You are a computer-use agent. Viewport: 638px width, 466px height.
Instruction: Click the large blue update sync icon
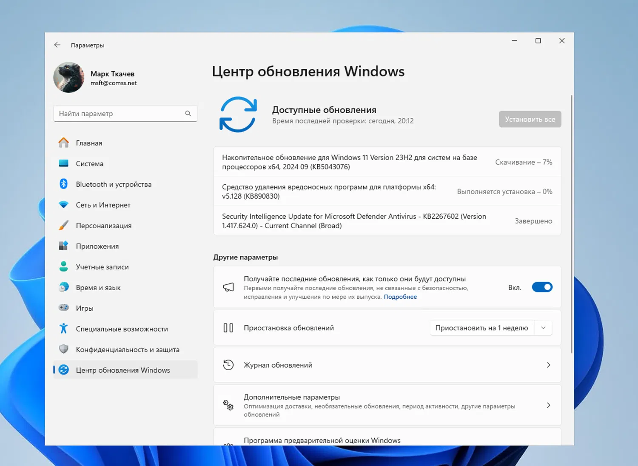click(x=238, y=114)
